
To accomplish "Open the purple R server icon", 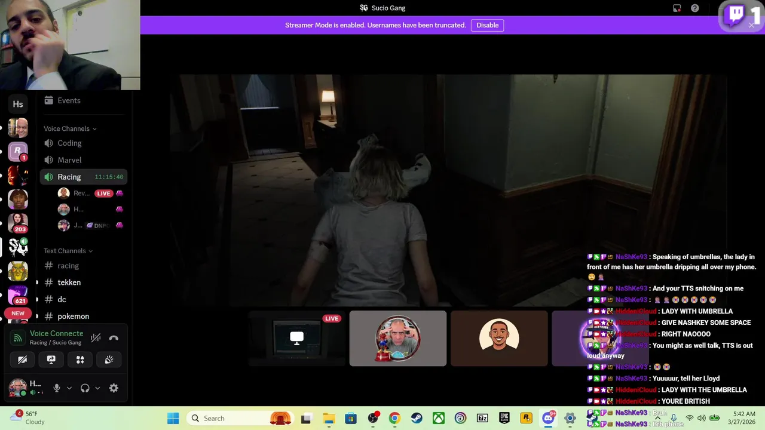I will tap(18, 151).
